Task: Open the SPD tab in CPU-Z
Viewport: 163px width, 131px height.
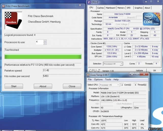Action: (x=129, y=8)
